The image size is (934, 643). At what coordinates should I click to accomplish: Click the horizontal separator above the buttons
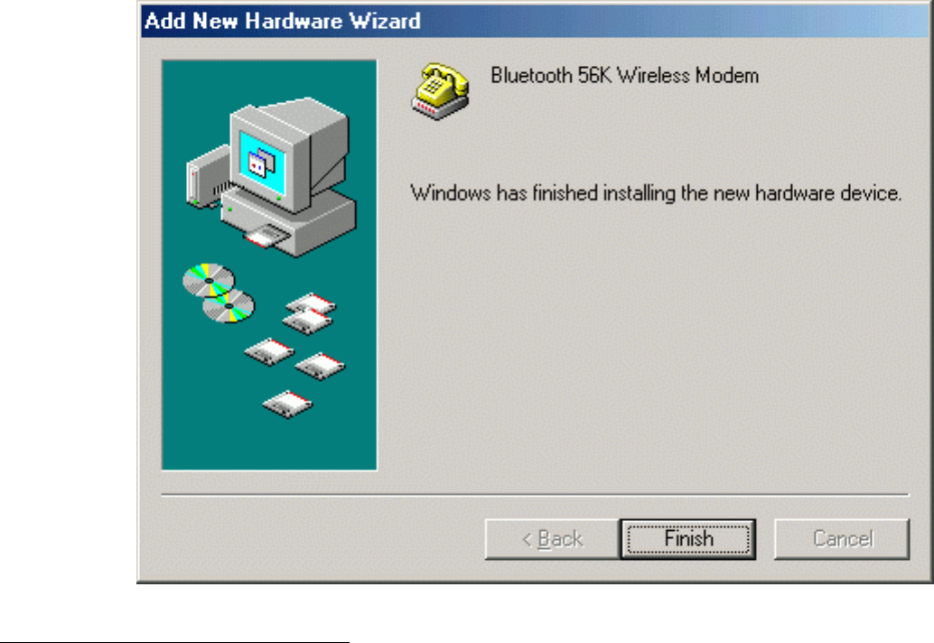[535, 495]
